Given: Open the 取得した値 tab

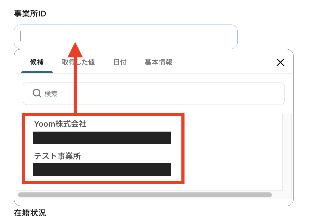Looking at the screenshot, I should [x=78, y=62].
